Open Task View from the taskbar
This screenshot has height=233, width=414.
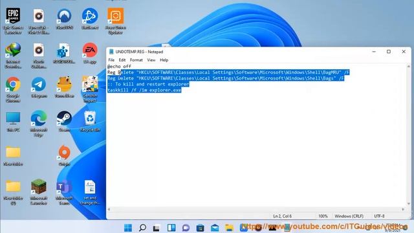(x=157, y=227)
